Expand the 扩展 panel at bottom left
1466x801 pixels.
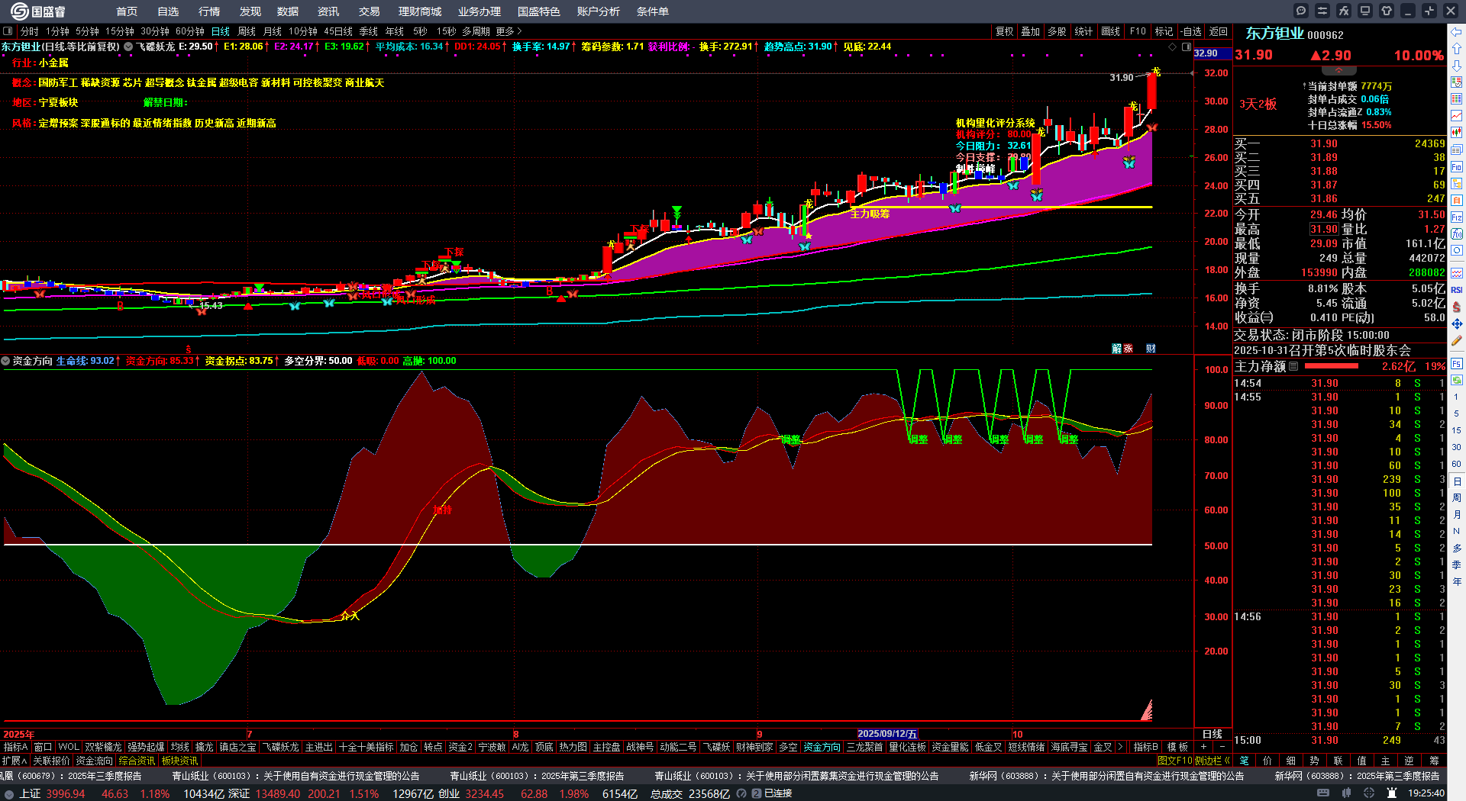click(15, 761)
